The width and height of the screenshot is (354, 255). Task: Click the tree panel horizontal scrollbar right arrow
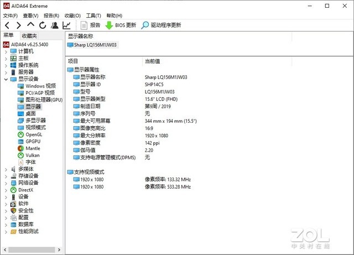click(x=59, y=250)
